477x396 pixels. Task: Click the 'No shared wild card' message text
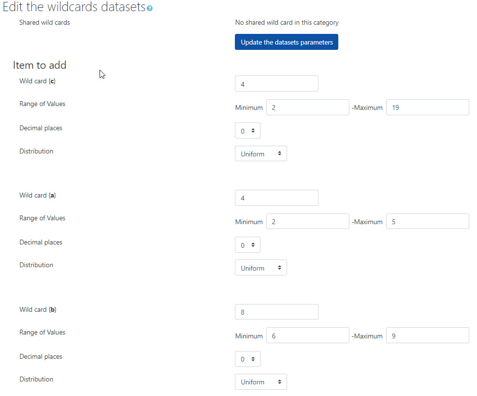(287, 22)
